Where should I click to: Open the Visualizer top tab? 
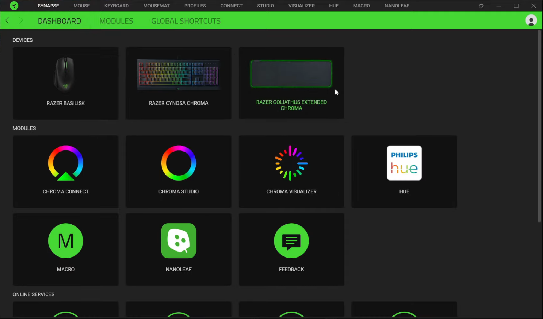point(302,6)
